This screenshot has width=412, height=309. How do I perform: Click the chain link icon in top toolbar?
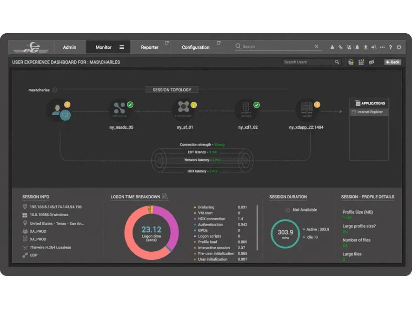[x=340, y=47]
